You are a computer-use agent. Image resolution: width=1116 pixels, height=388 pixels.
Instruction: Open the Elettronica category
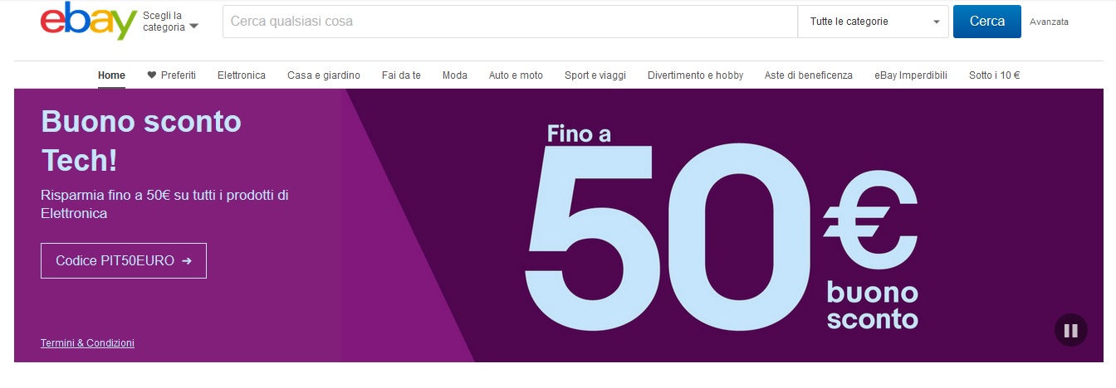pos(242,75)
